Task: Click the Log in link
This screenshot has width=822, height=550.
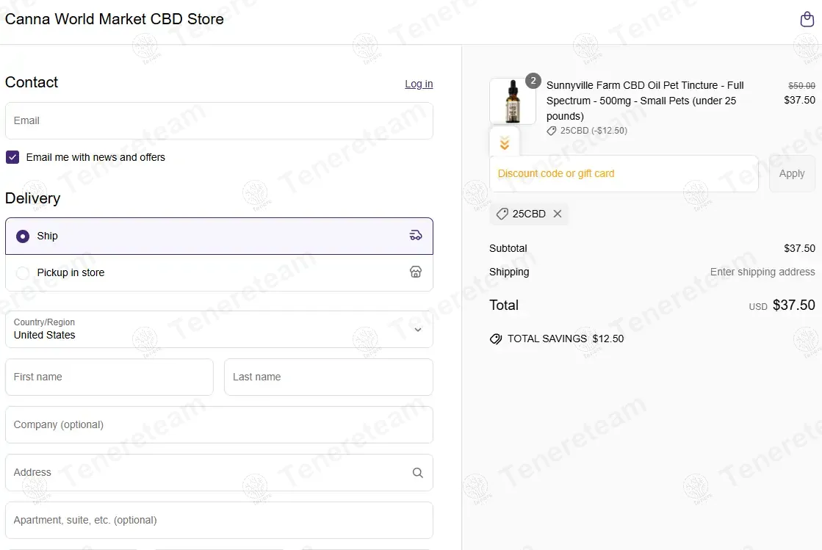Action: 419,84
